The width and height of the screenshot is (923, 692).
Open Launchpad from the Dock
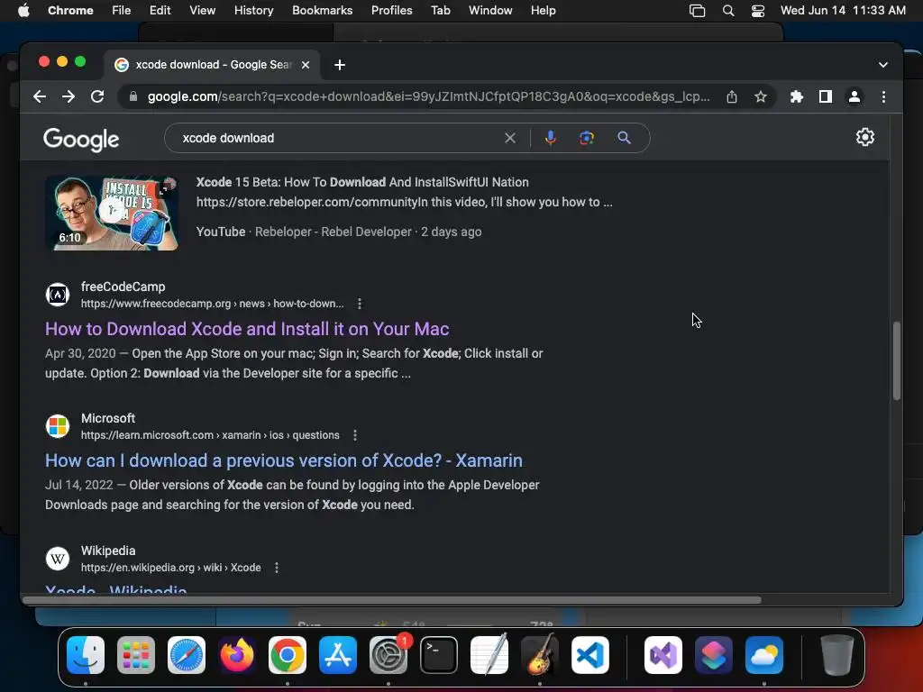tap(136, 655)
